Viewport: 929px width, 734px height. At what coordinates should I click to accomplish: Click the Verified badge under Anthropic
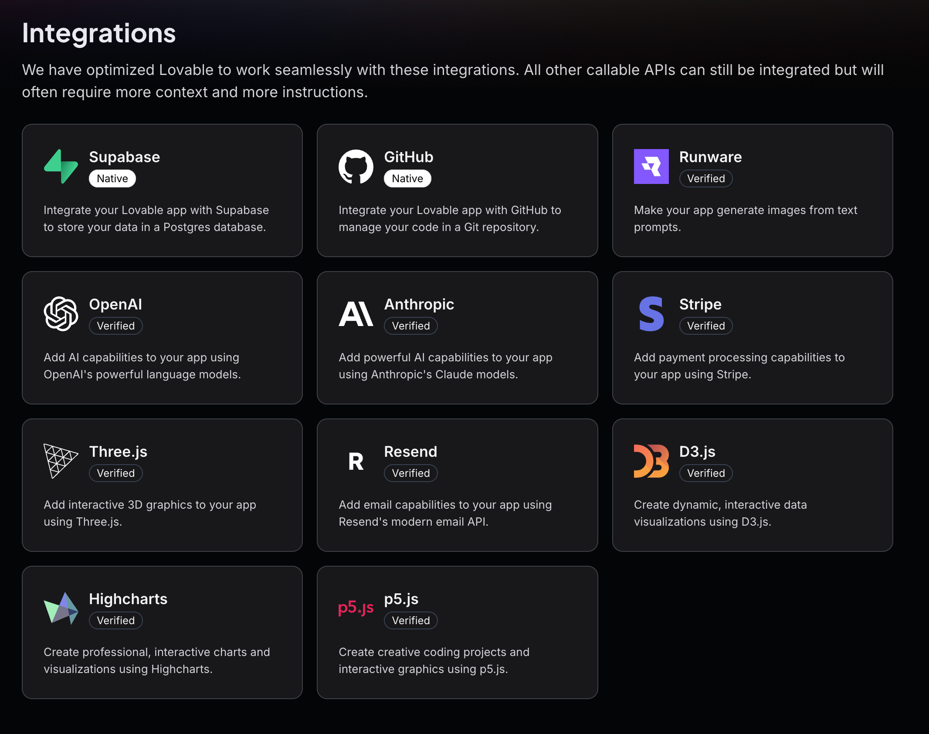point(411,326)
